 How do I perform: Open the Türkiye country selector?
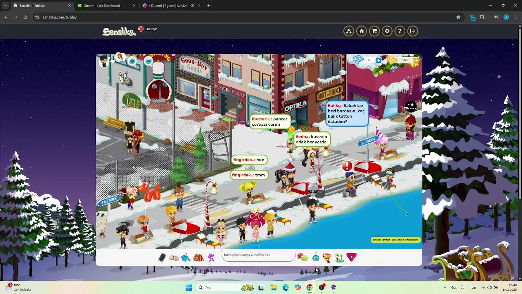tap(148, 29)
